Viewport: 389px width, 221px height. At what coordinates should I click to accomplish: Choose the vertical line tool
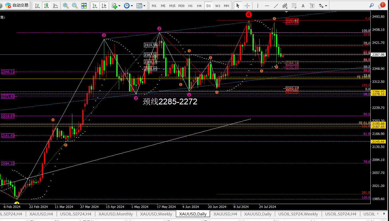[258, 6]
